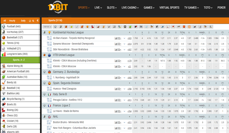
Task: Open the GAMES dropdown menu
Action: coord(149,7)
